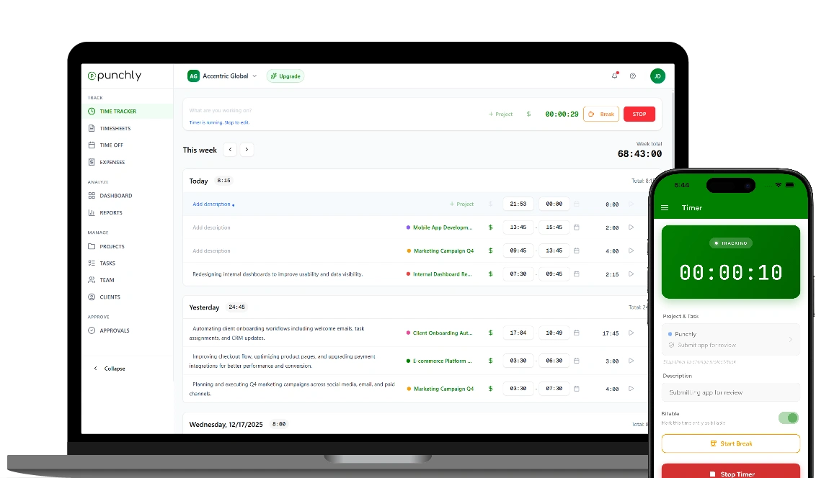The image size is (829, 478).
Task: Open the hamburger menu in phone app
Action: tap(665, 208)
